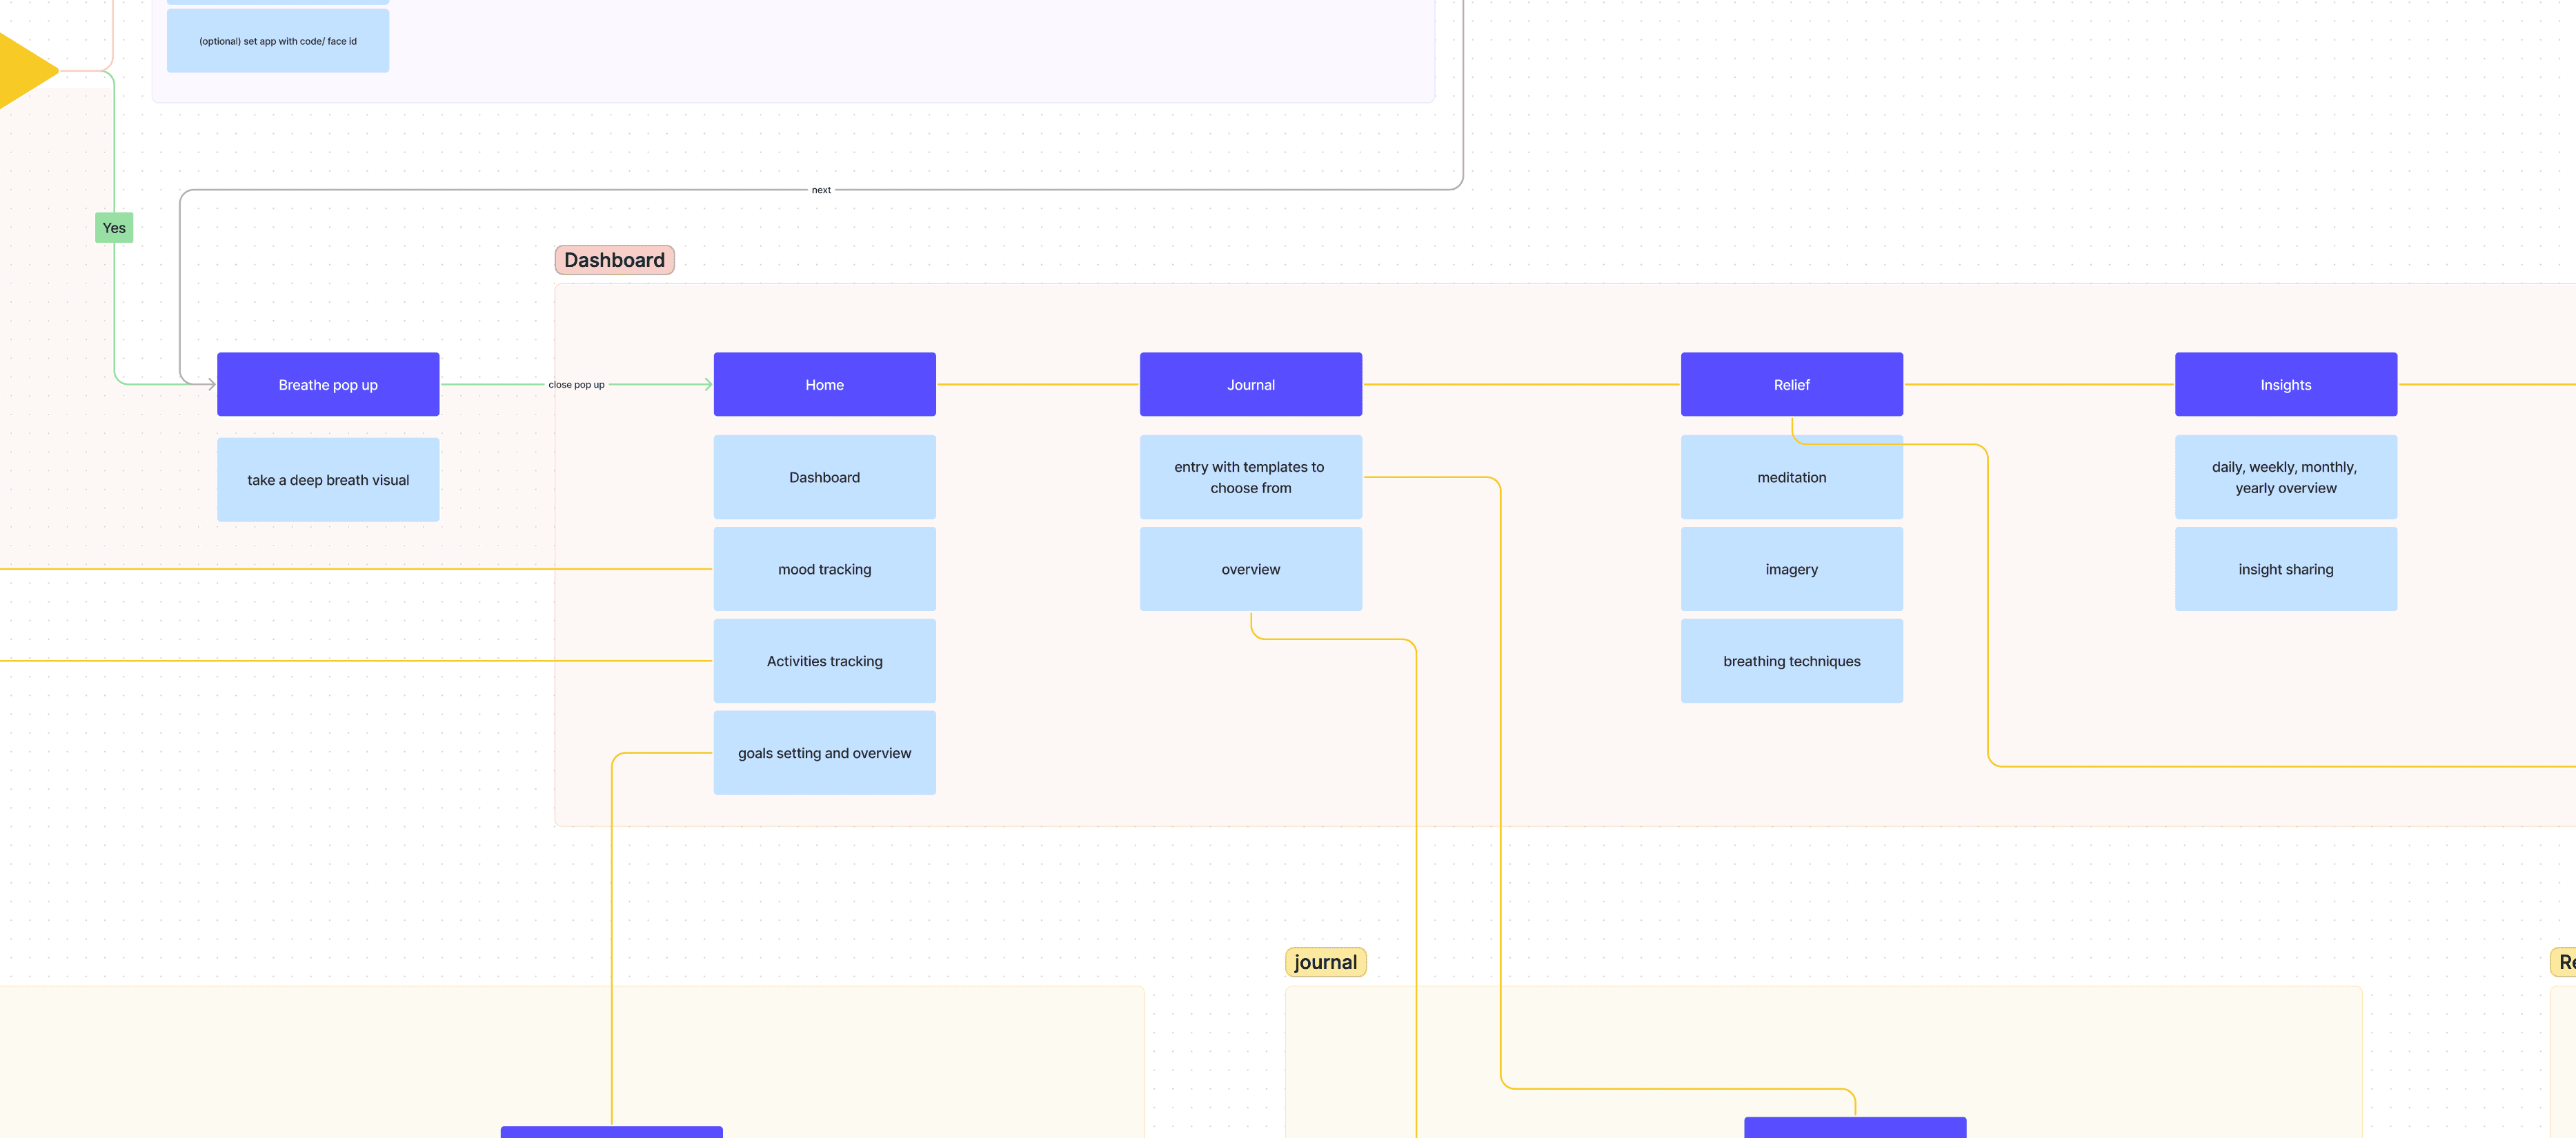Select the take a deep breath visual card
This screenshot has height=1138, width=2576.
click(x=328, y=480)
